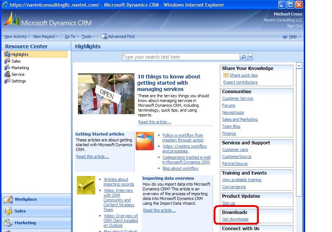332x232 pixels.
Task: Click View available training link
Action: (242, 180)
